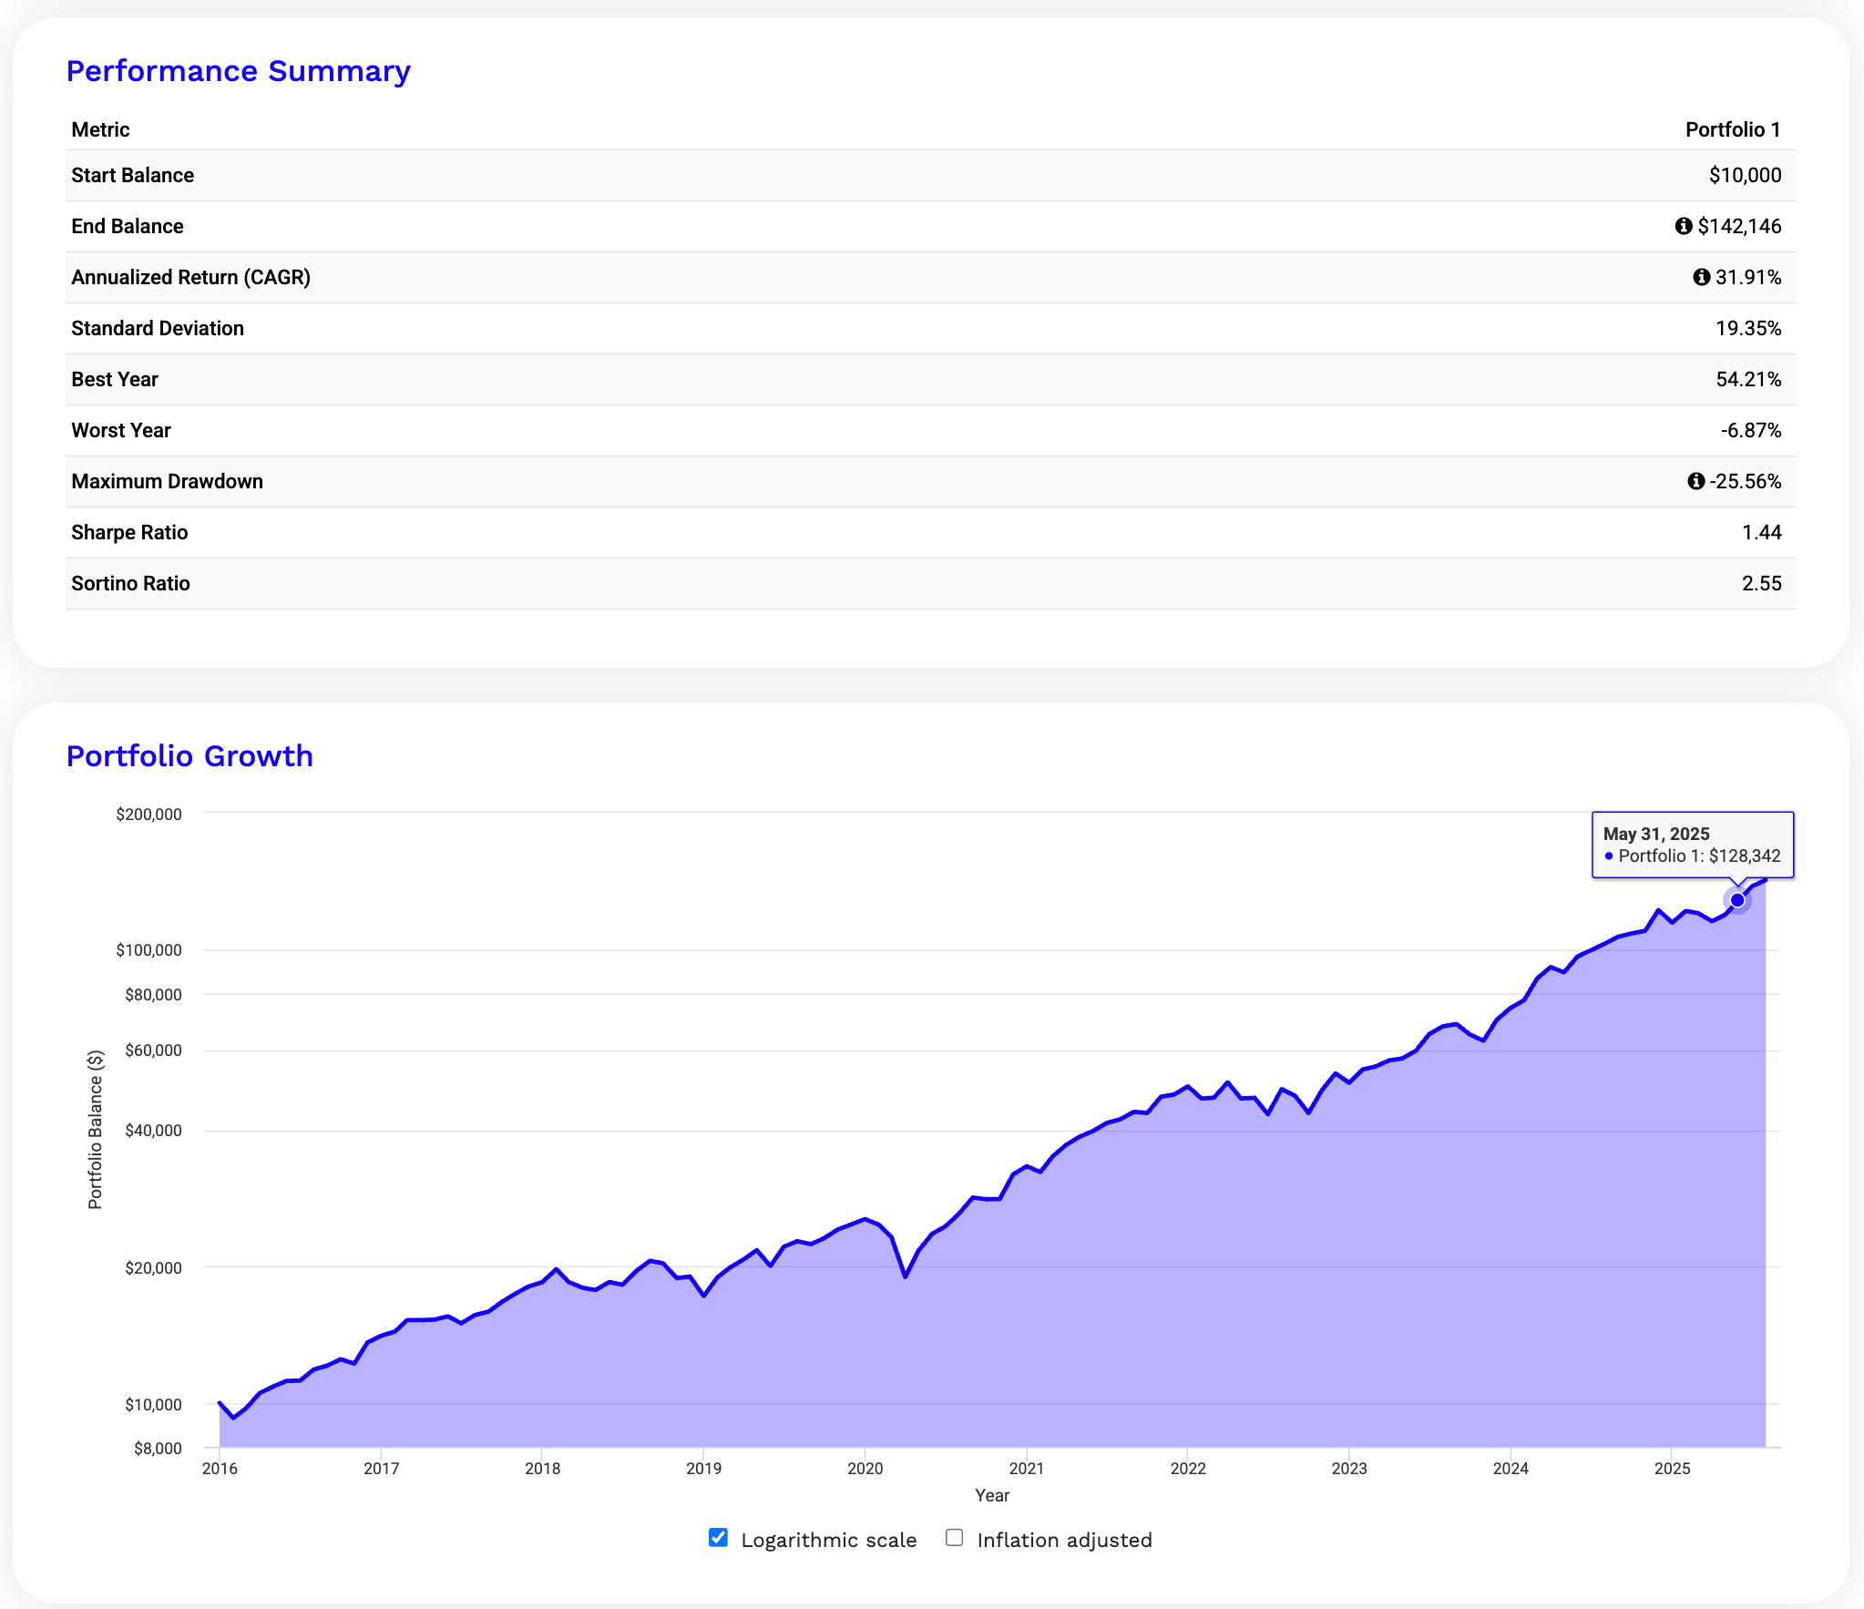Select the Sortino Ratio row label
Image resolution: width=1864 pixels, height=1609 pixels.
[130, 583]
